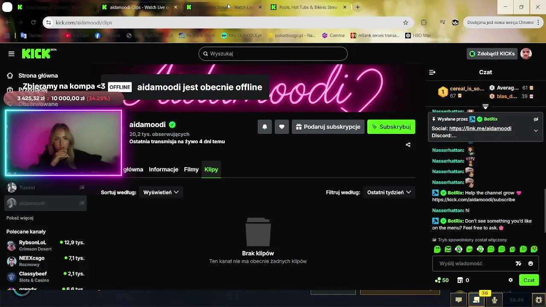
Task: Open the Classybeef recommended channel
Action: click(x=45, y=277)
